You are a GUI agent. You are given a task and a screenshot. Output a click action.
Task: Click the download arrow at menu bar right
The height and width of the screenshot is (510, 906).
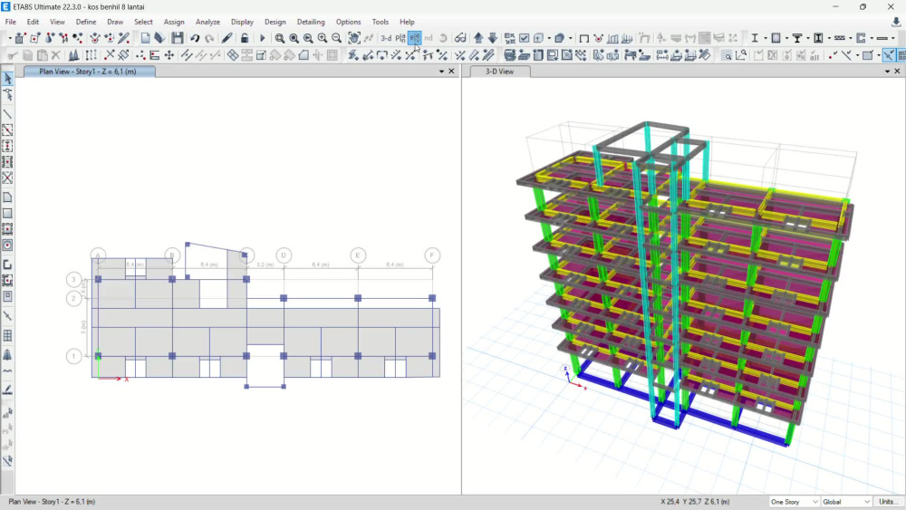tap(896, 22)
